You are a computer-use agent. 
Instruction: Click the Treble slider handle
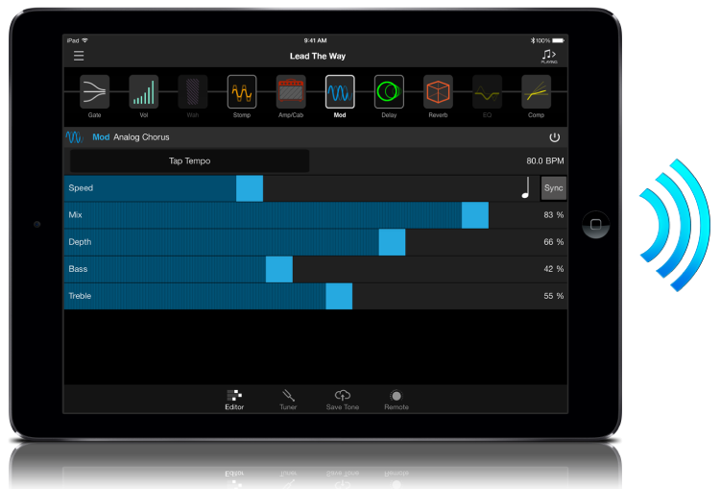pos(339,296)
